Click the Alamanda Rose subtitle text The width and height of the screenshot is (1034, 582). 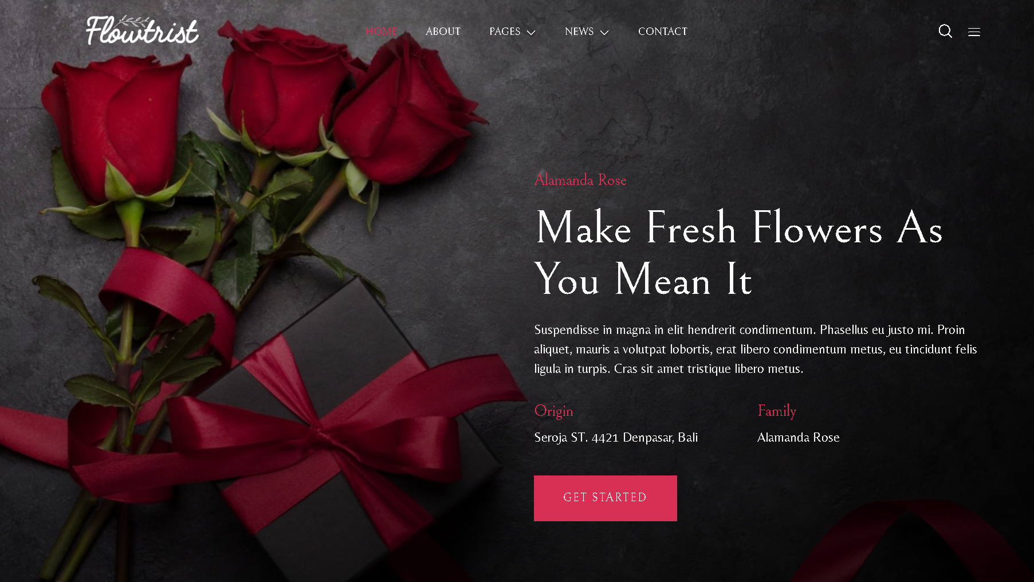[580, 180]
